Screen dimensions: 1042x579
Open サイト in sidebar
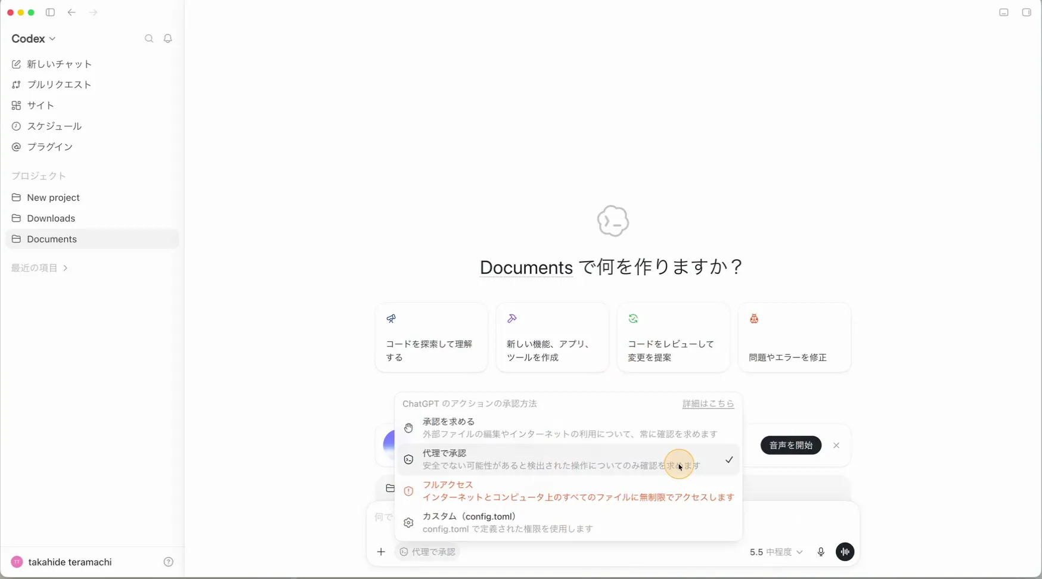point(92,105)
